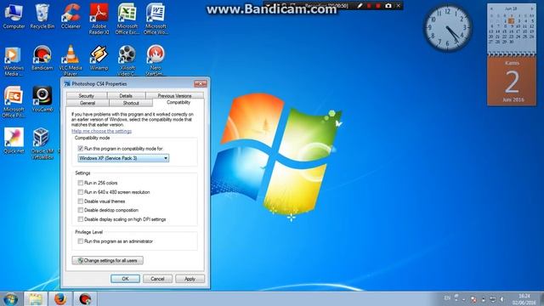
Task: Open Windows Explorer from the taskbar
Action: pos(35,299)
